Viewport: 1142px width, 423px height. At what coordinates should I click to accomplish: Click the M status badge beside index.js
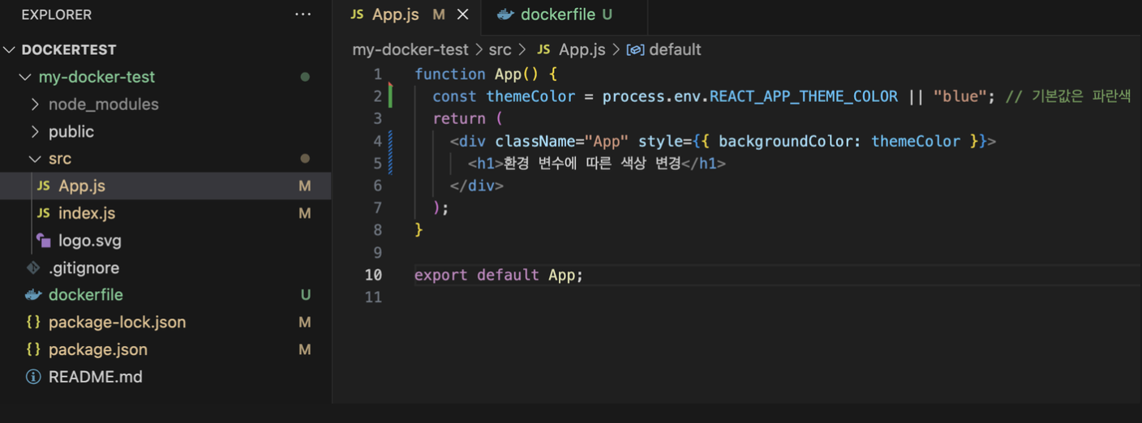[x=305, y=213]
